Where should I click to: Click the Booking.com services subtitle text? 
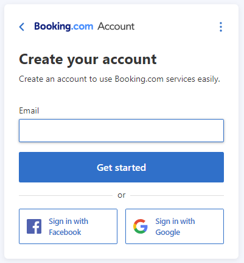119,79
